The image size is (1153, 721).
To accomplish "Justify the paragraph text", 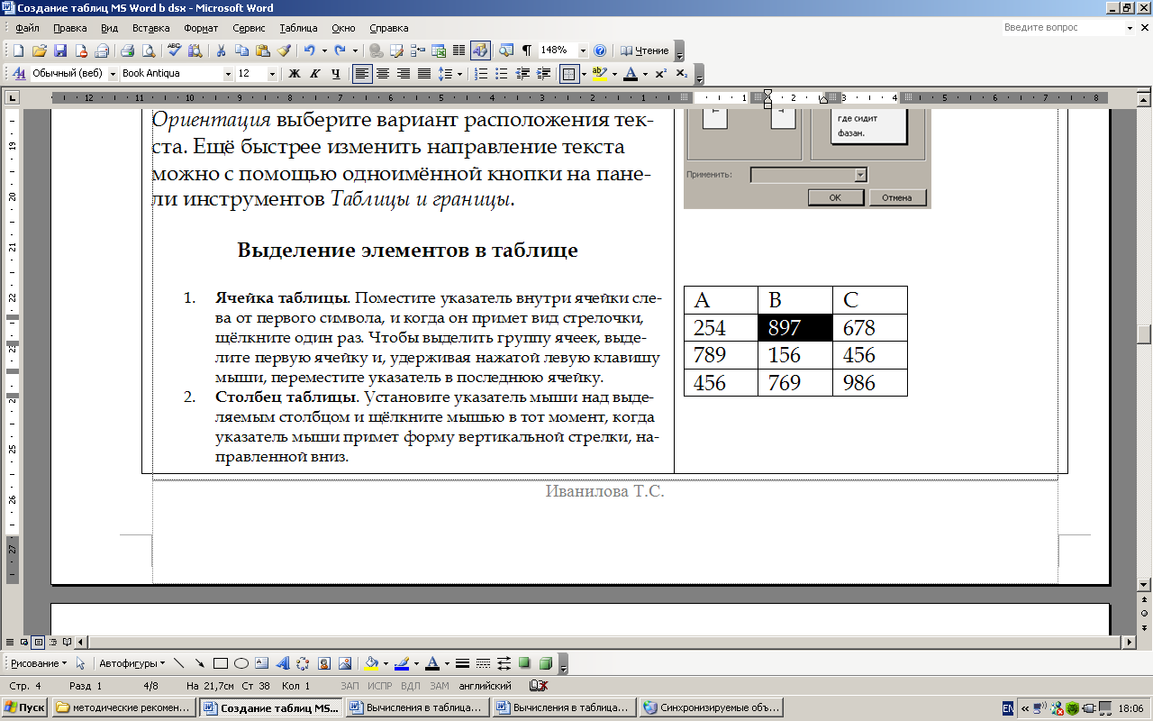I will tap(423, 74).
